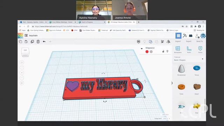Click the keychain design name field
This screenshot has width=224, height=126.
click(34, 36)
